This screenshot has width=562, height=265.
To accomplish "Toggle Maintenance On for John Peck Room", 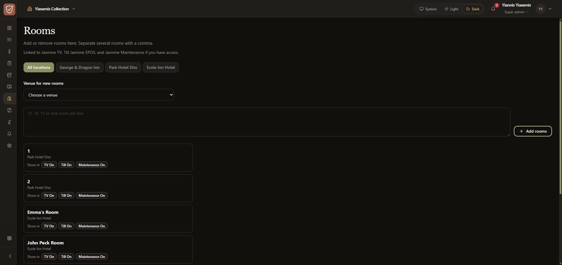I will [x=92, y=257].
